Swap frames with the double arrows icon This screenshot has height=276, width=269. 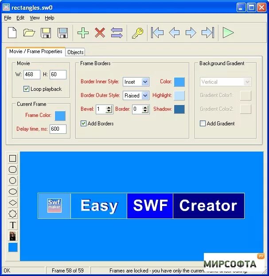pos(117,33)
